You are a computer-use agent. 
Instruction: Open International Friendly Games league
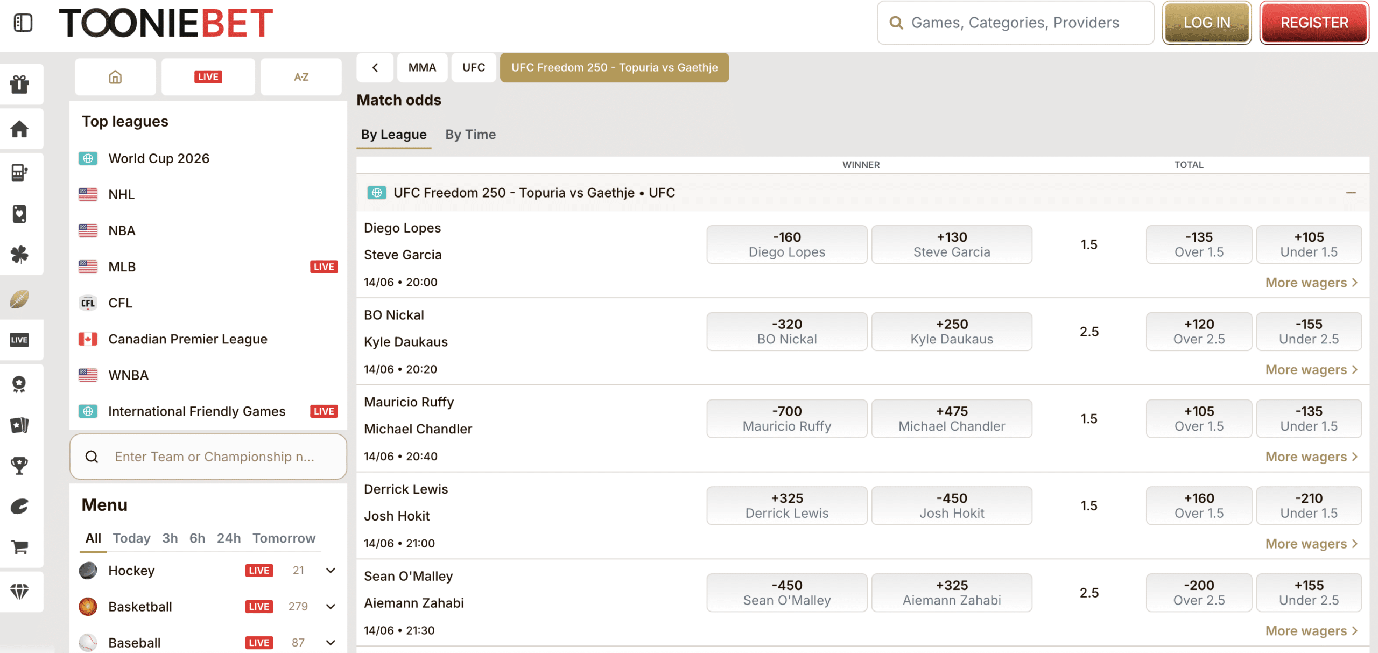pos(208,411)
